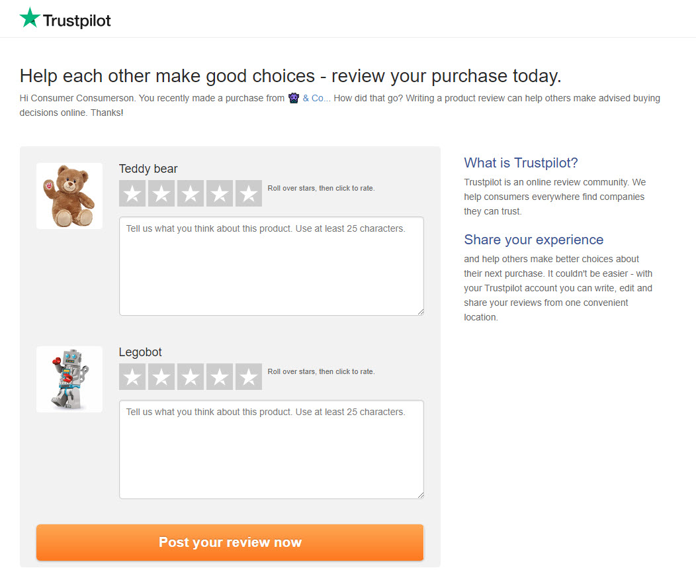Screen dimensions: 696x570
Task: Give Legobot a three-star rating
Action: click(191, 377)
